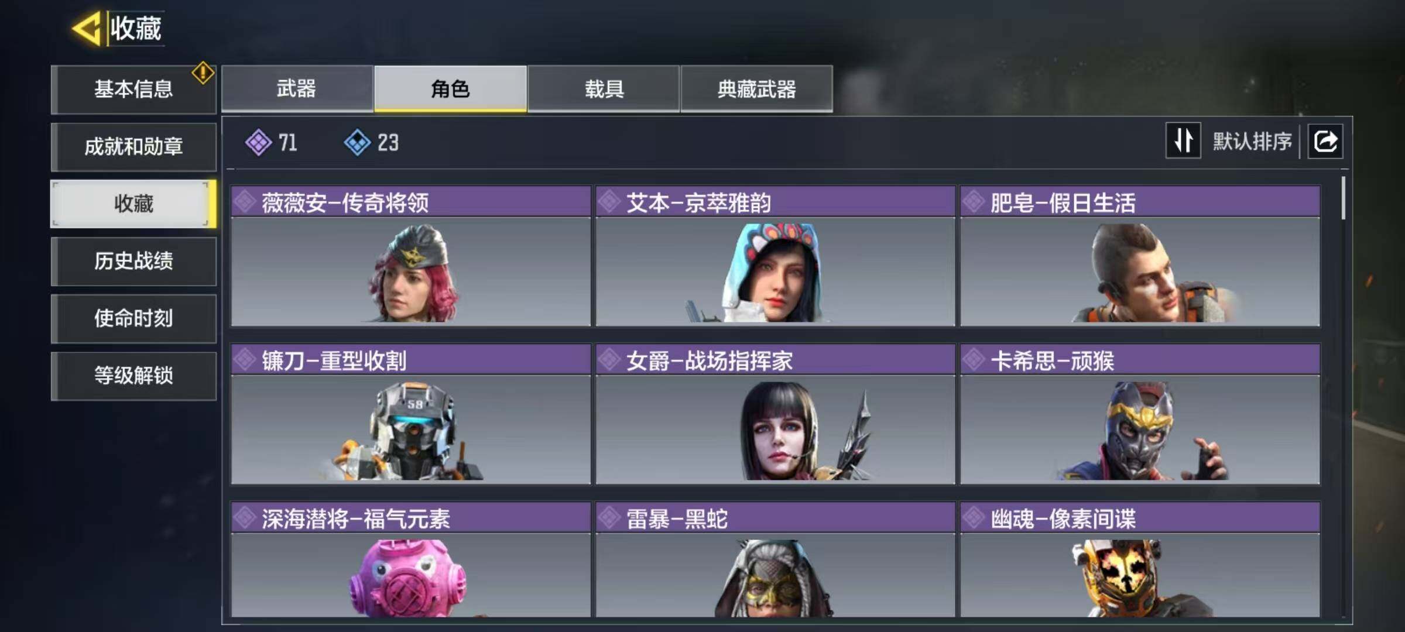Click the share icon next to 默认排序
The height and width of the screenshot is (632, 1405).
click(1325, 141)
